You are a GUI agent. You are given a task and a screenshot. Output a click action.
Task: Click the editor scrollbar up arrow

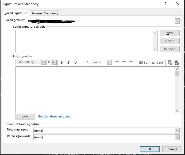(177, 69)
